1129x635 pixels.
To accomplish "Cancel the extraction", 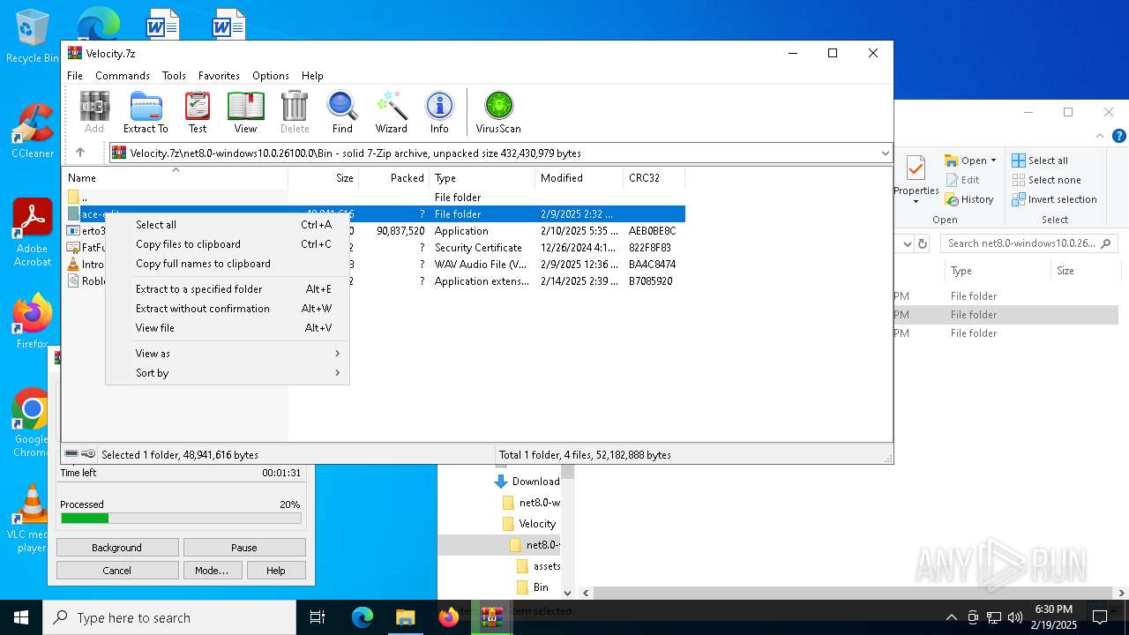I will [x=117, y=571].
